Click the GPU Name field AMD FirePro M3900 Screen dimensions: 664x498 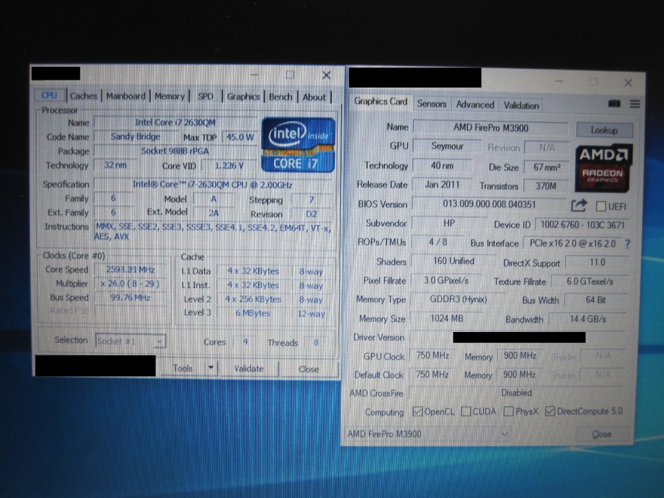coord(491,128)
